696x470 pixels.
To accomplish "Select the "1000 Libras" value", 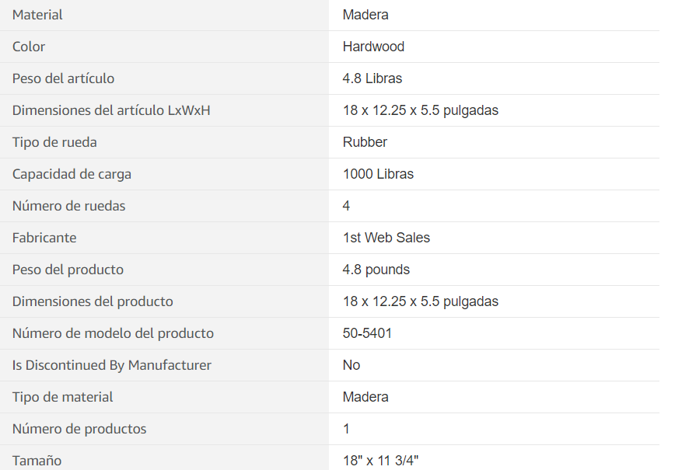I will coord(378,174).
